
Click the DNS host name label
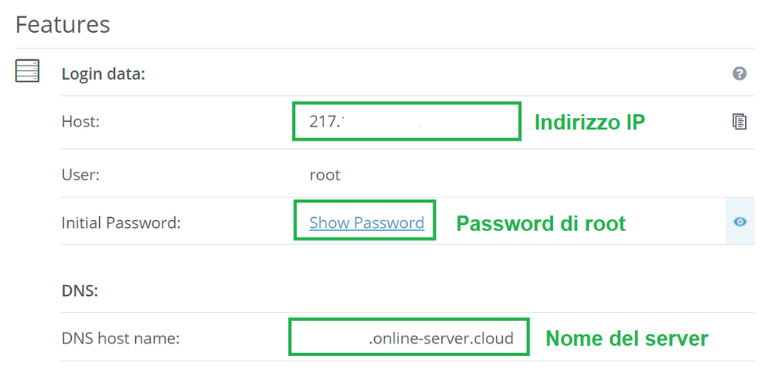point(120,339)
